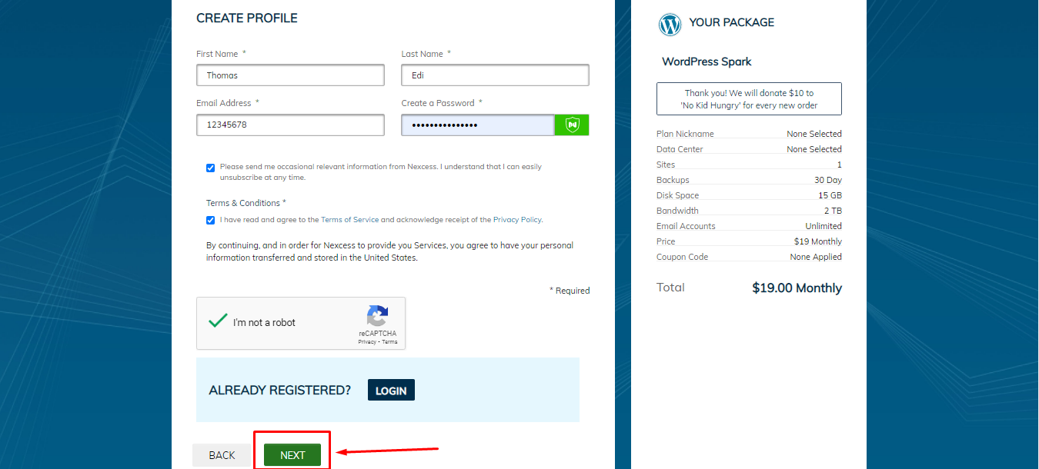This screenshot has width=1039, height=469.
Task: Click the green password manager shield icon
Action: (572, 125)
